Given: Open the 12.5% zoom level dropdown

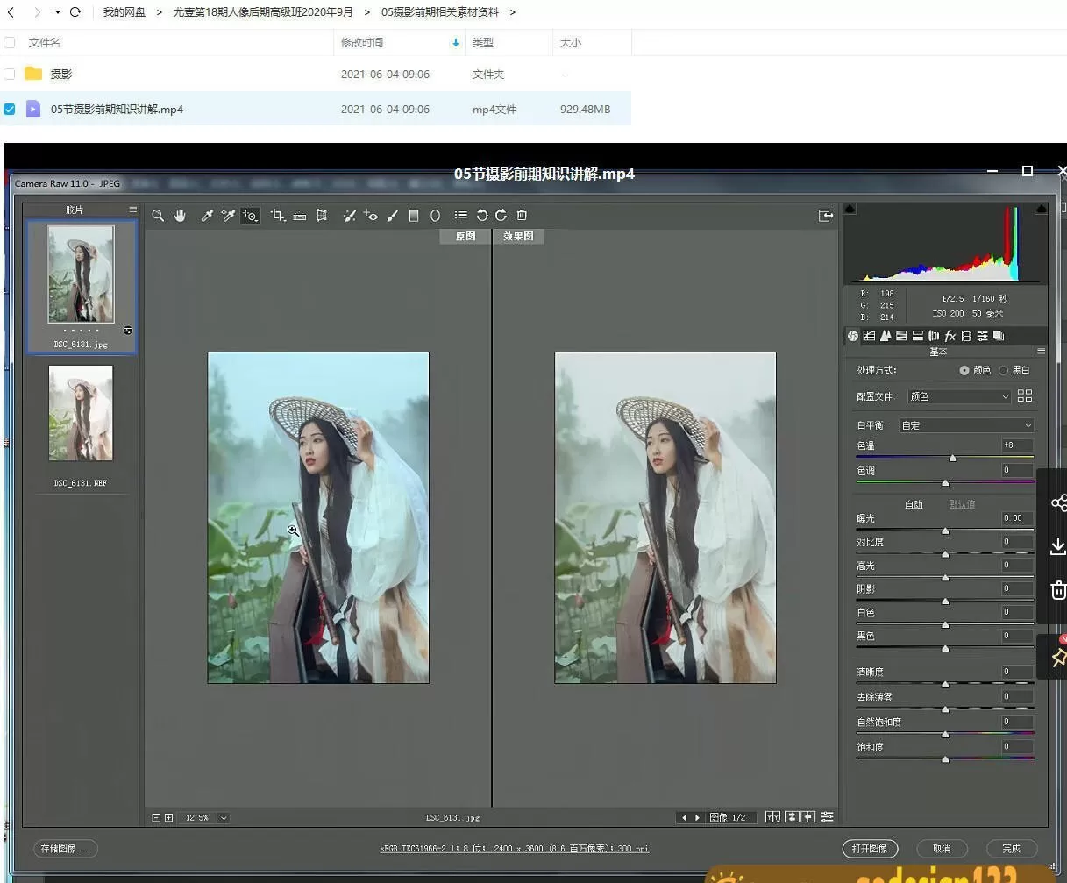Looking at the screenshot, I should pos(224,818).
